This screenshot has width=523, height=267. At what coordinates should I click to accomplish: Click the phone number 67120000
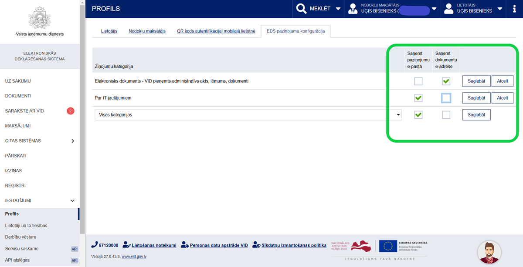tap(108, 245)
